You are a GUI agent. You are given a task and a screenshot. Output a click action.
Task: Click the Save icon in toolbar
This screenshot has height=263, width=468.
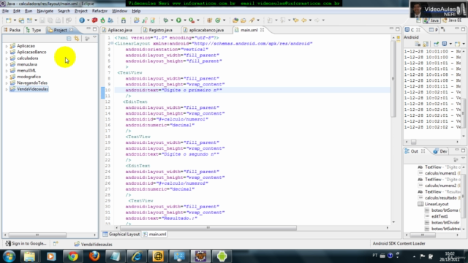[x=42, y=20]
